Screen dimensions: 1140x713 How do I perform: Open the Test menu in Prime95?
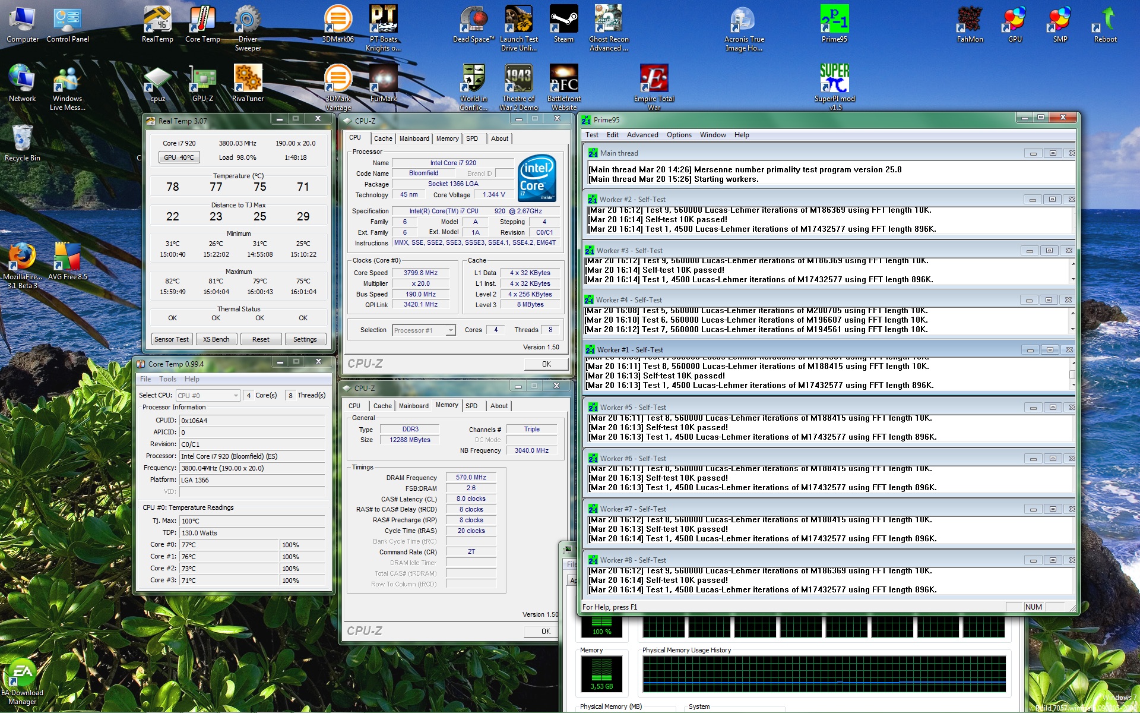click(x=591, y=135)
